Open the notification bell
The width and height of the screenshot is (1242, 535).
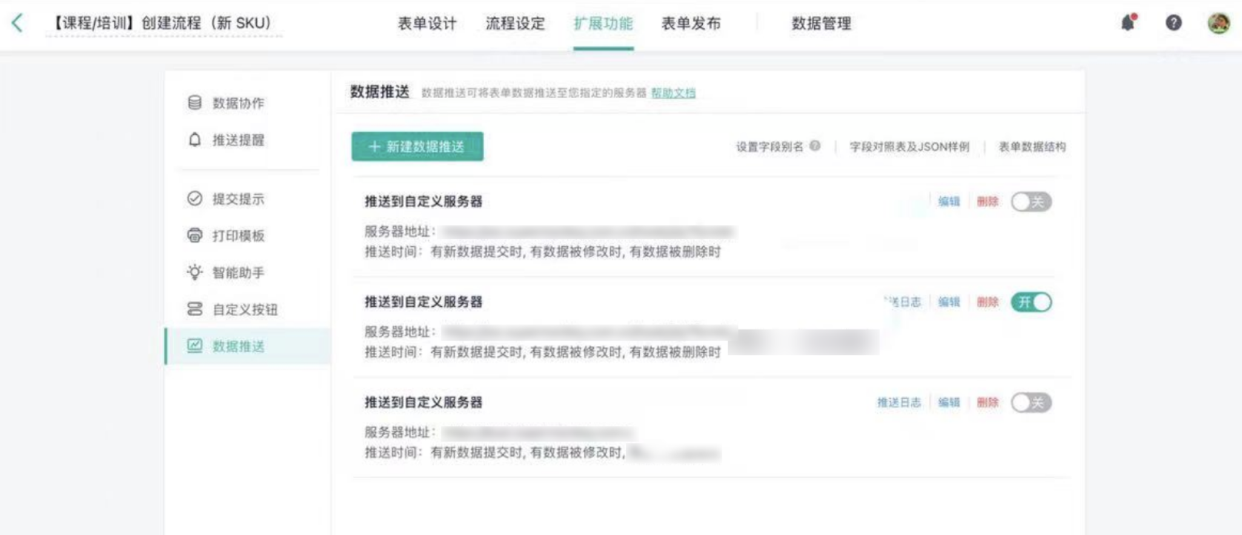pos(1127,23)
